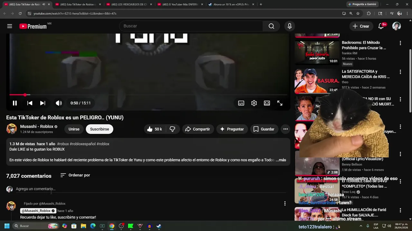Open @Musashi_Roblox comment author handle
The width and height of the screenshot is (412, 231).
pyautogui.click(x=38, y=211)
